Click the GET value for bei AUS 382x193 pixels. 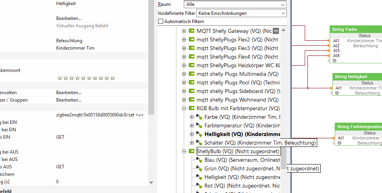pos(60,167)
